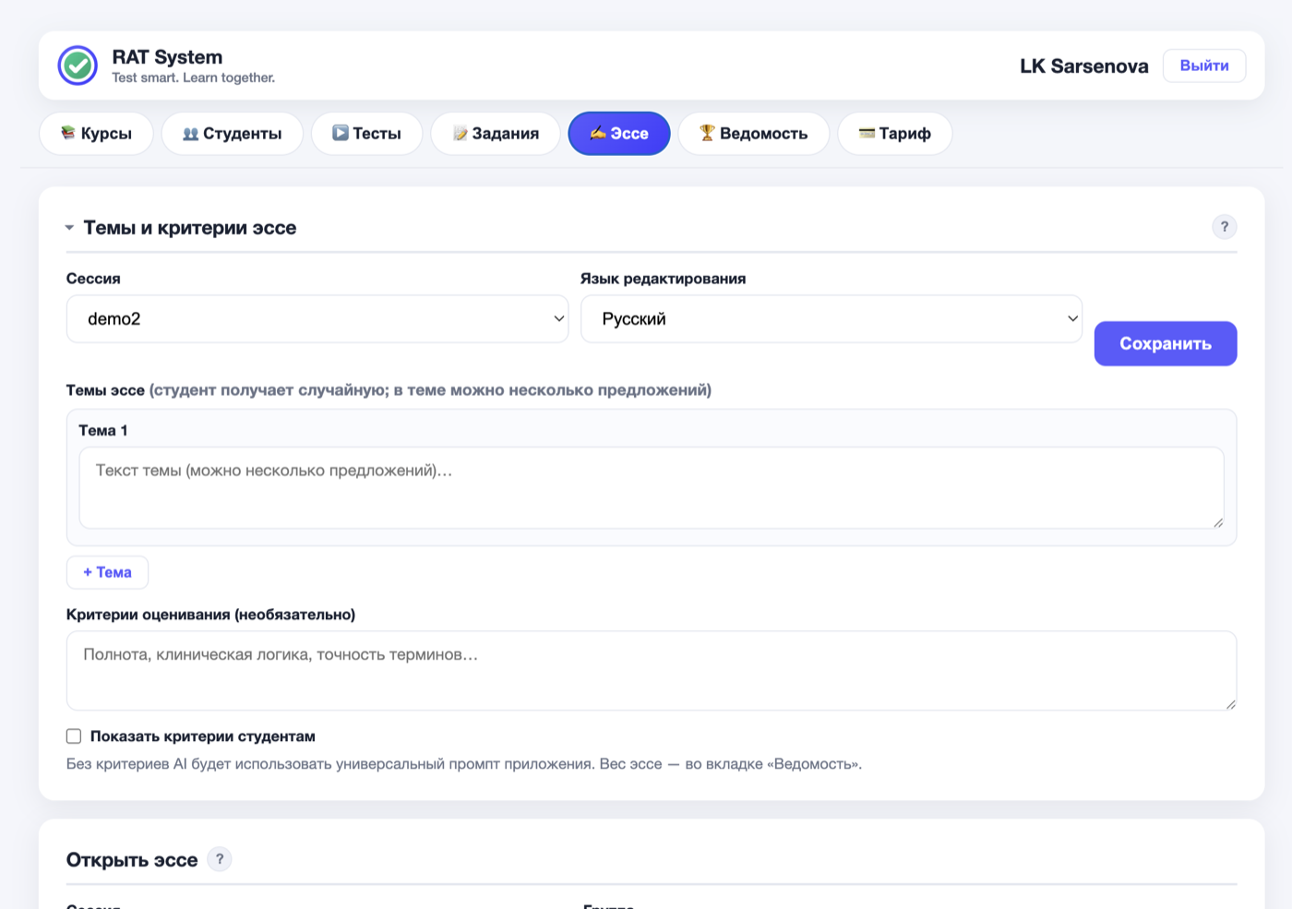Select the active Эссе tab
The height and width of the screenshot is (909, 1292).
(x=619, y=134)
